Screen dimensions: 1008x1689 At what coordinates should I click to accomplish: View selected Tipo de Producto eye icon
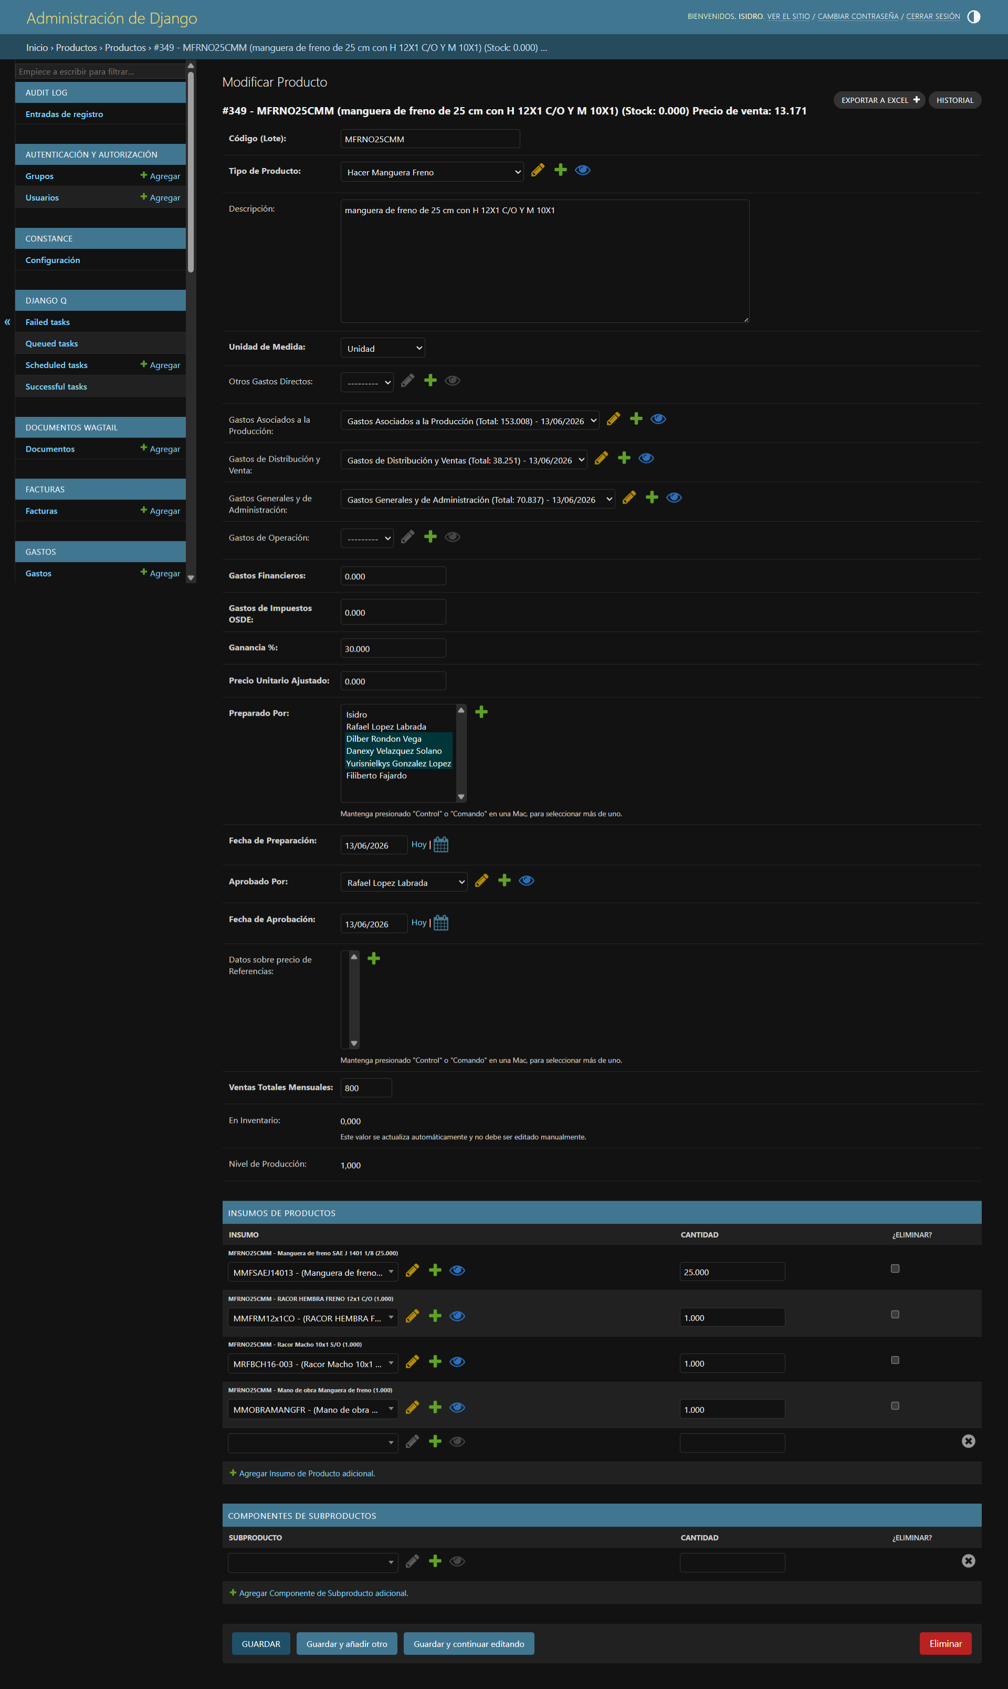583,170
